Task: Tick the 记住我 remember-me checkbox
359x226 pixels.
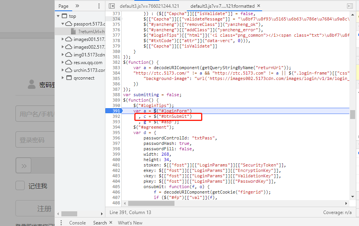Action: [20, 186]
